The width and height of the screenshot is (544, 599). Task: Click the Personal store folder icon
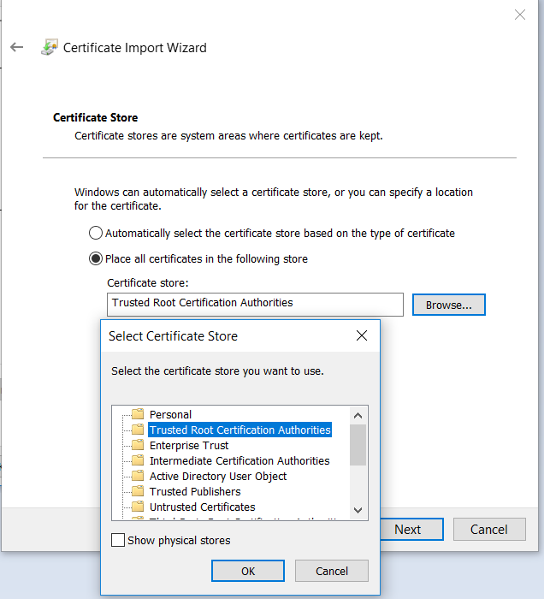pos(137,415)
